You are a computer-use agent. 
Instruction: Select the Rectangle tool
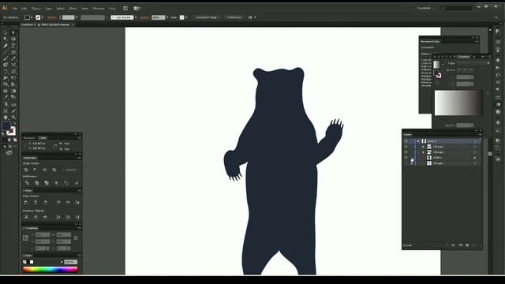click(x=13, y=52)
